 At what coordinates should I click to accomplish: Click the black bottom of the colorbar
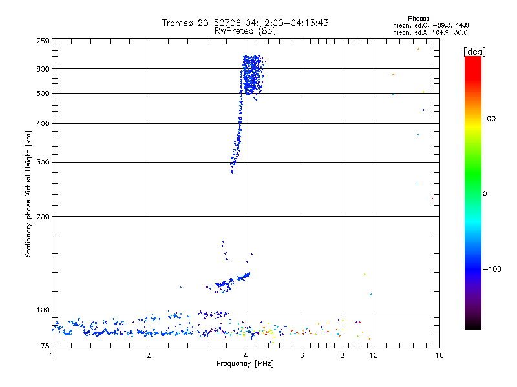[473, 324]
